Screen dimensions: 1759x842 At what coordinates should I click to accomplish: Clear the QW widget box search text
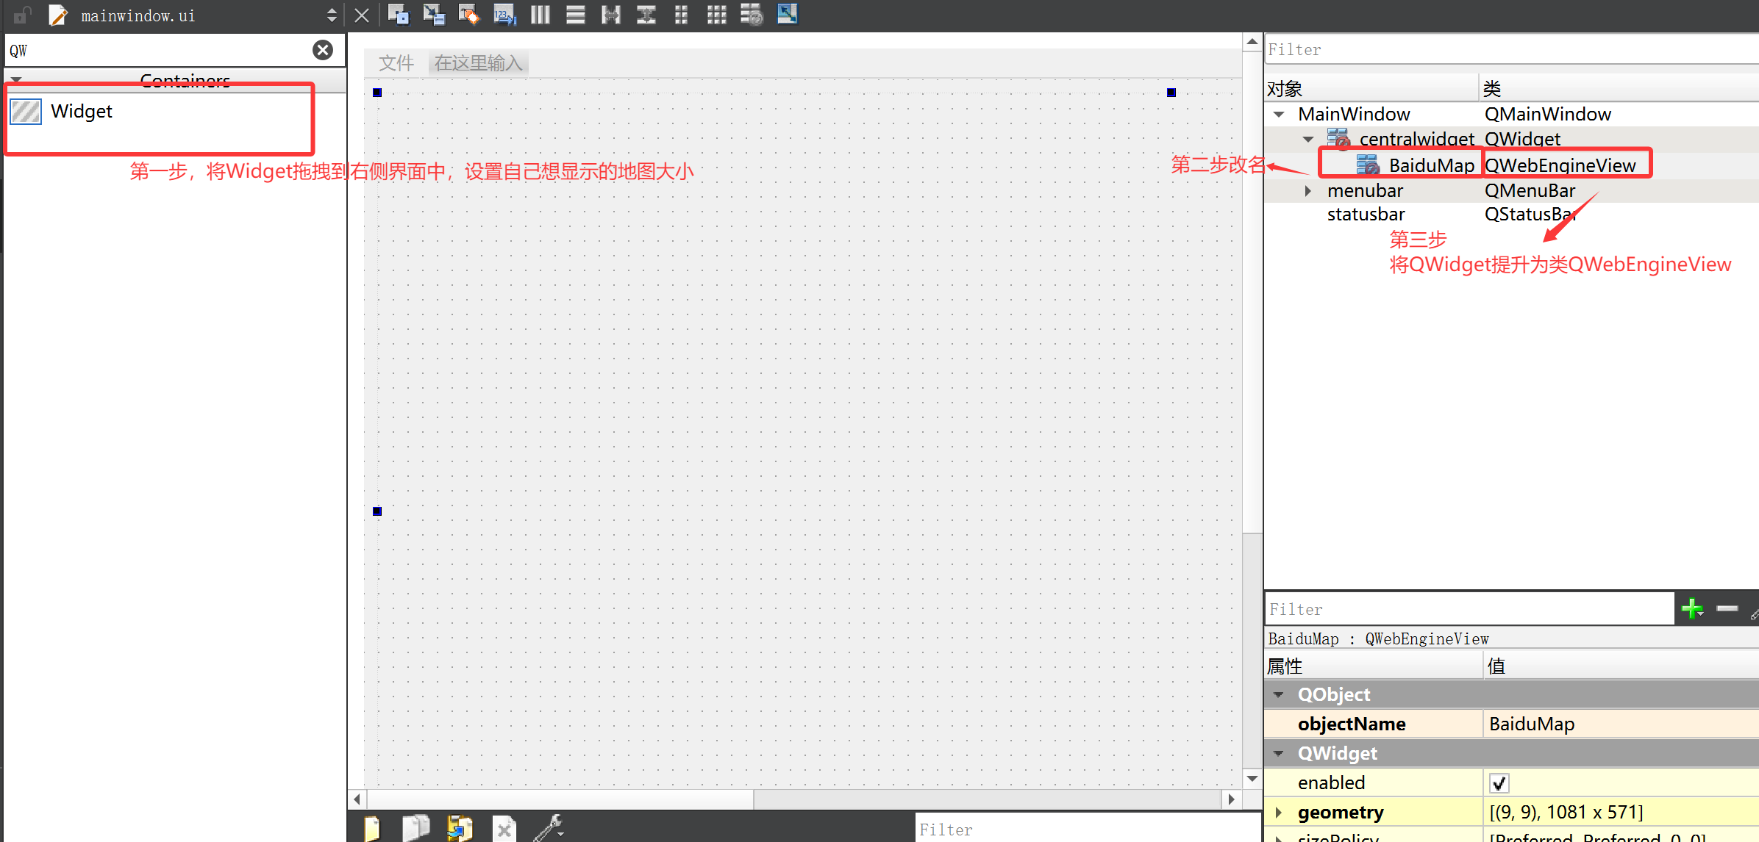tap(323, 50)
